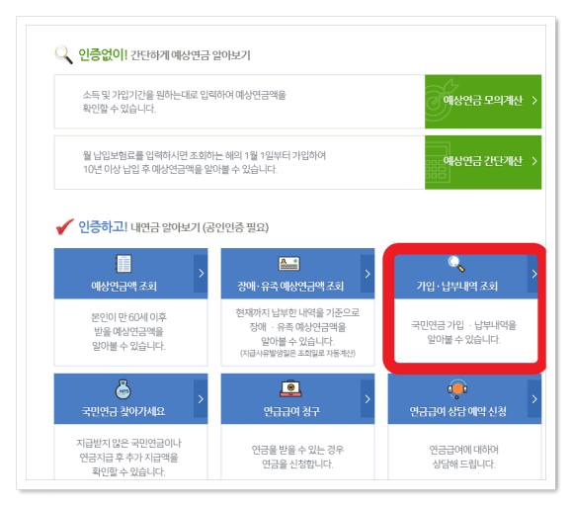Click the description text '본인이 만 60세 이후'
This screenshot has height=506, width=572.
tap(128, 317)
